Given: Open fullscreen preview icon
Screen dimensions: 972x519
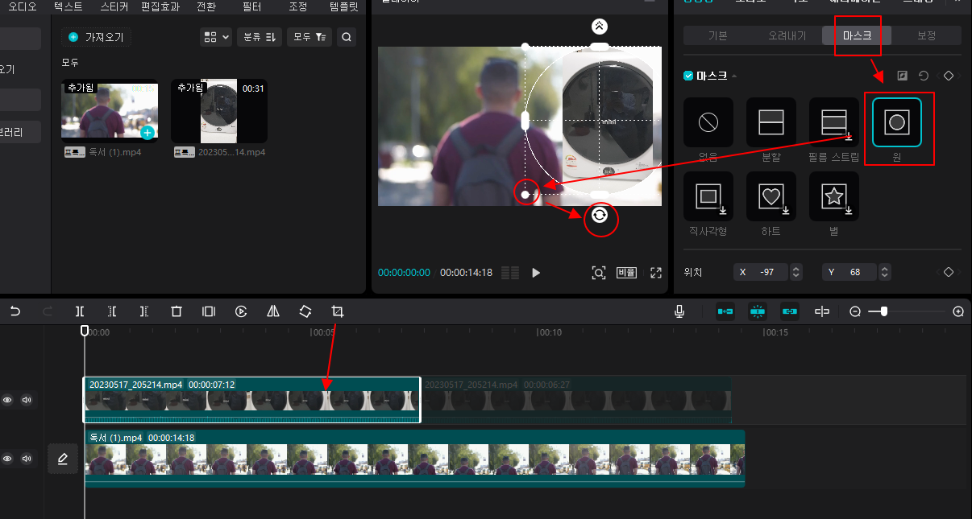Looking at the screenshot, I should (x=656, y=273).
